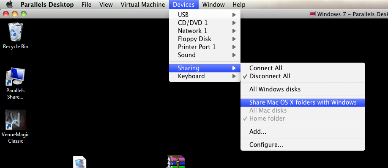Select the highlighted Sharing submenu item
This screenshot has width=388, height=168.
pos(205,68)
